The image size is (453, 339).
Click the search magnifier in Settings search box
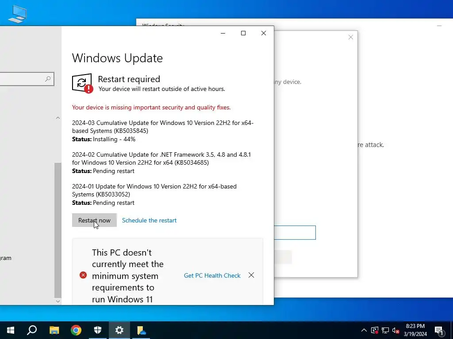pos(48,79)
